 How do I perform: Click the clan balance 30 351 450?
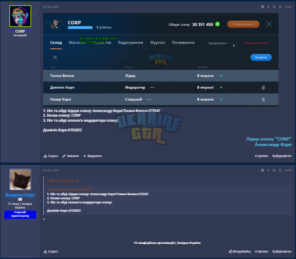[x=203, y=24]
